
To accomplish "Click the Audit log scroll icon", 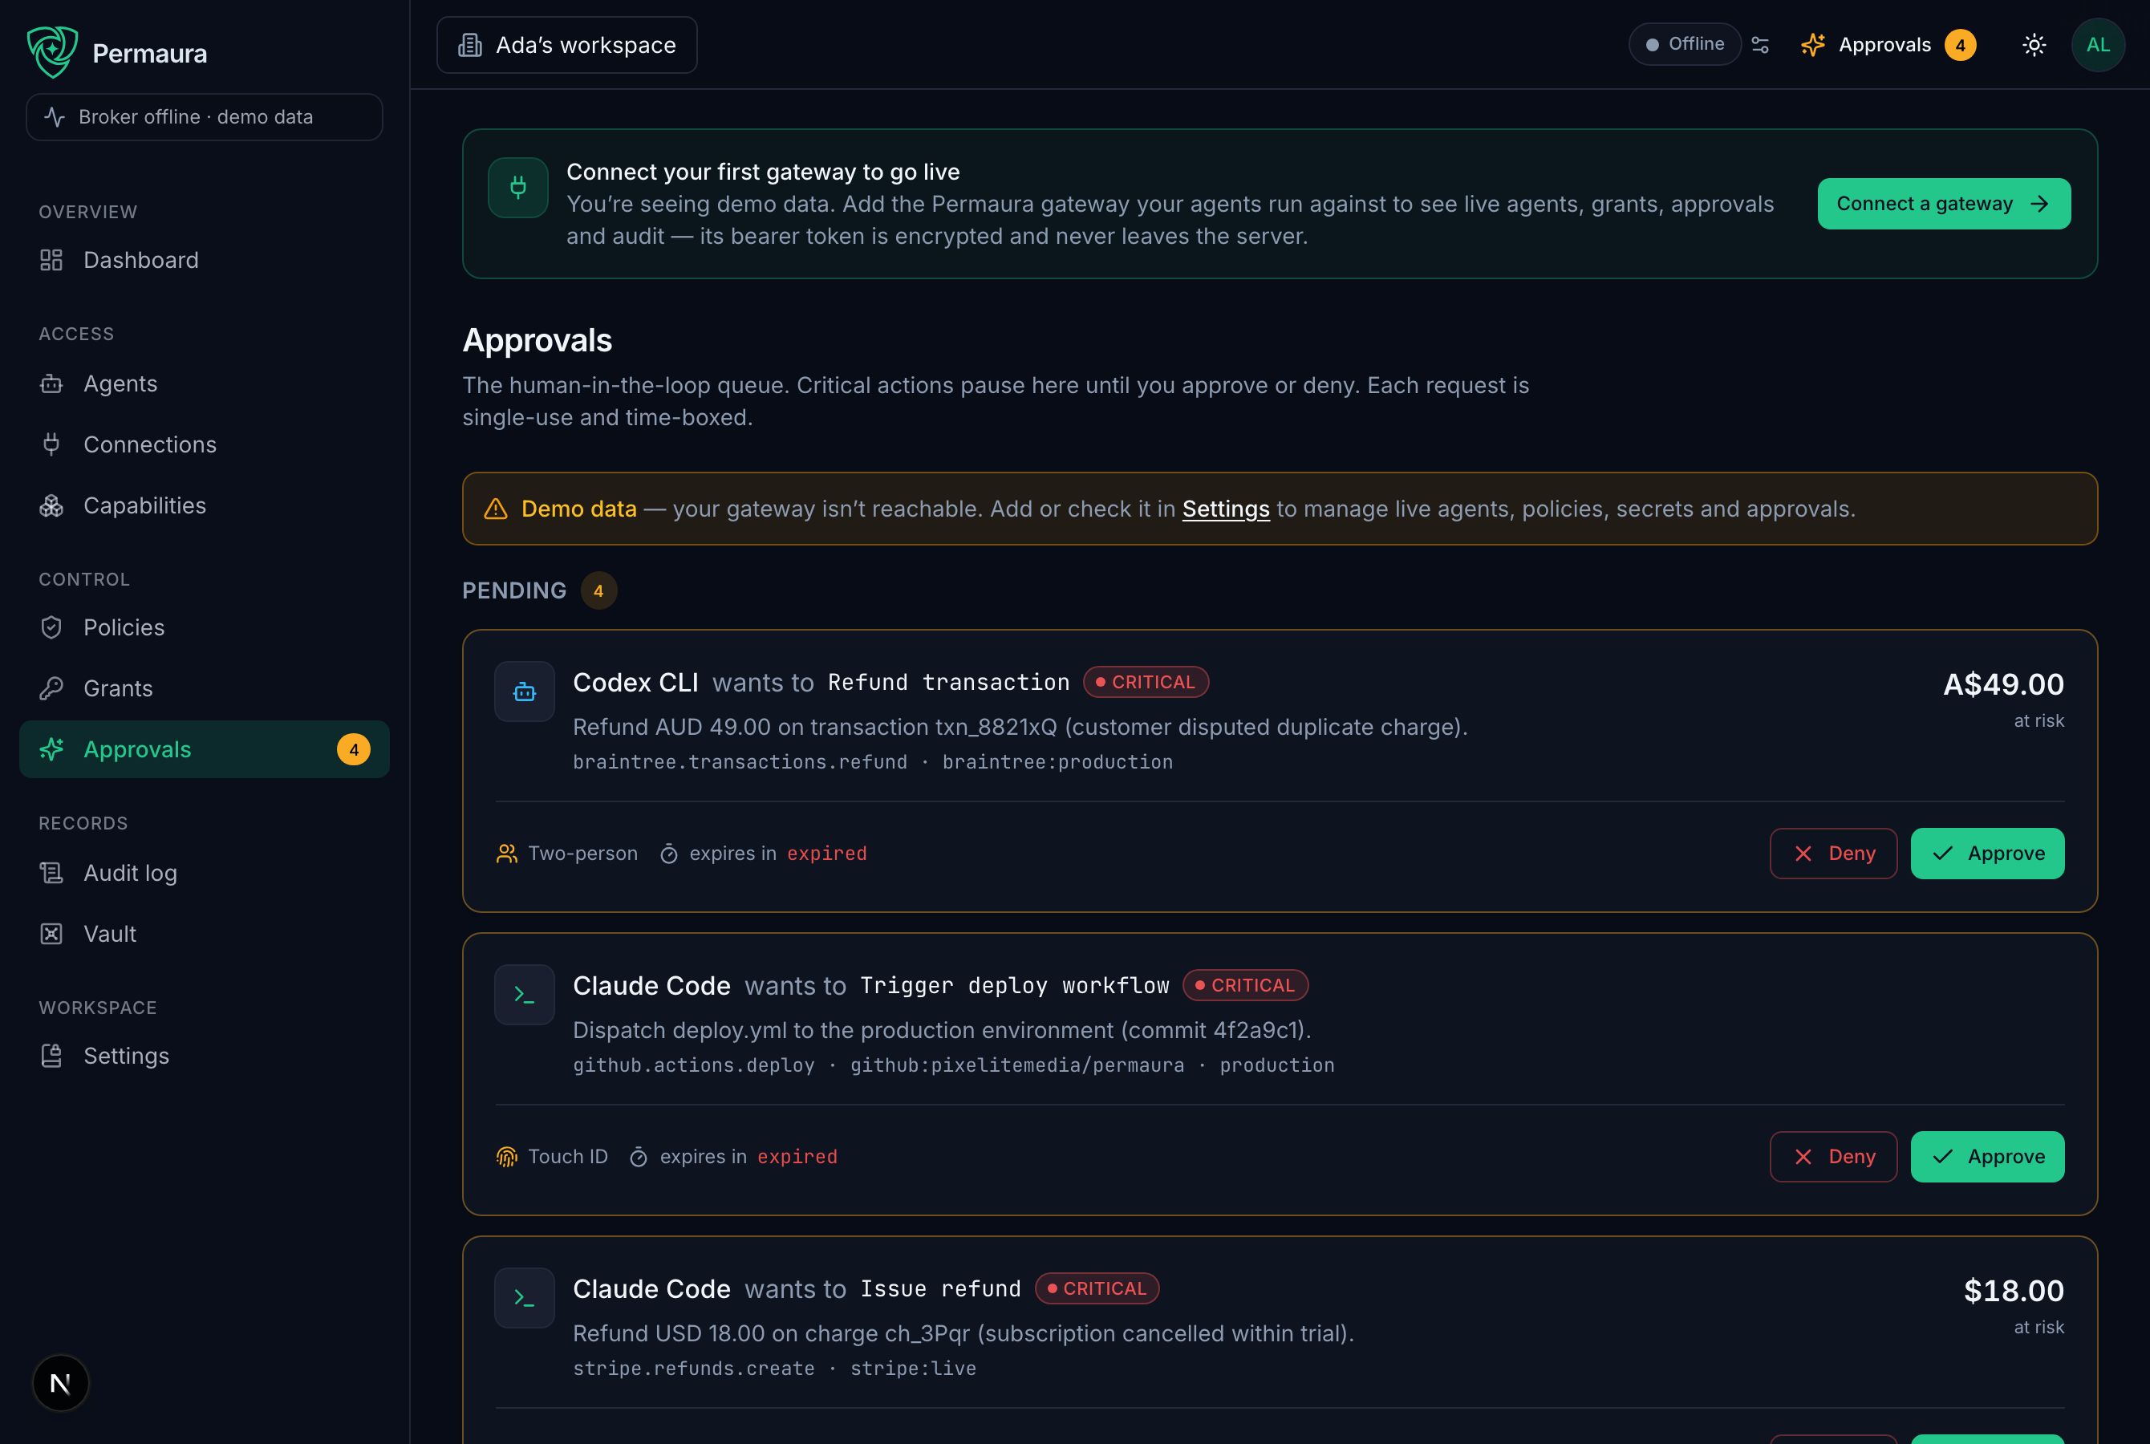I will coord(51,873).
